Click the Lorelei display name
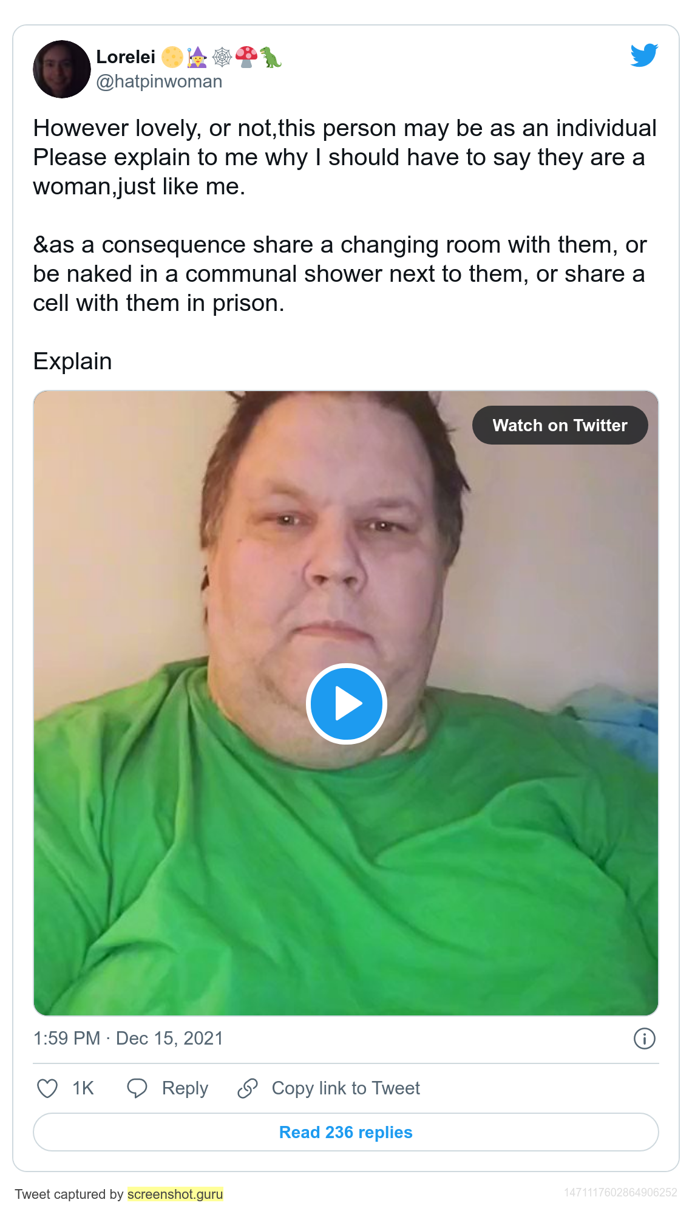This screenshot has width=692, height=1228. (126, 57)
